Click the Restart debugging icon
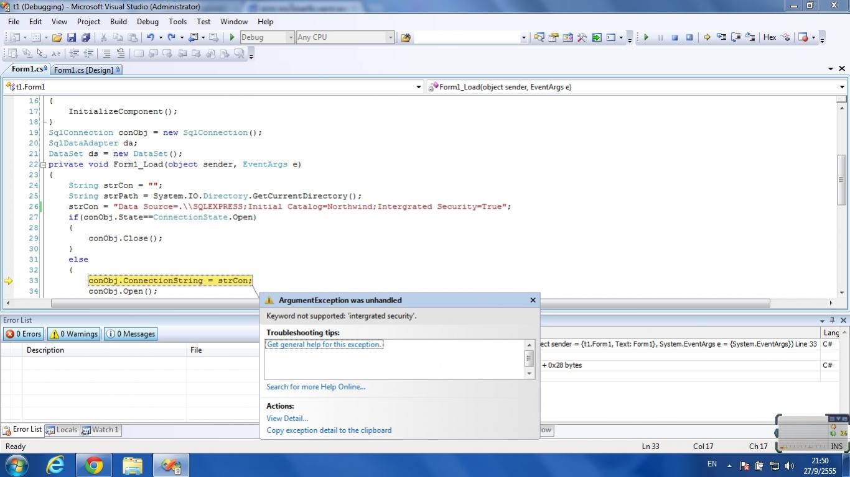 pos(689,37)
